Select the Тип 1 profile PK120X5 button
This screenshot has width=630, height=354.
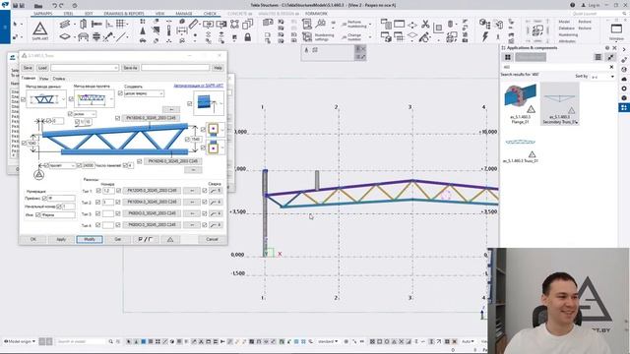tap(152, 191)
